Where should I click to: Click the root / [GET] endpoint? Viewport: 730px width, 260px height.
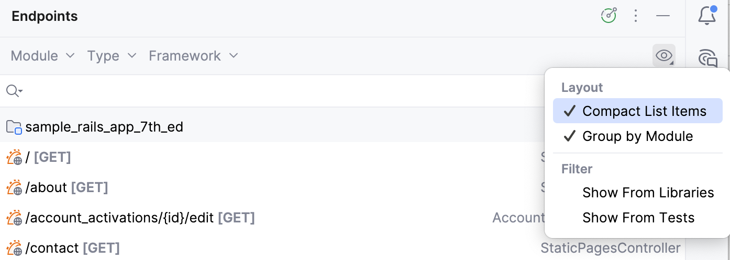48,157
